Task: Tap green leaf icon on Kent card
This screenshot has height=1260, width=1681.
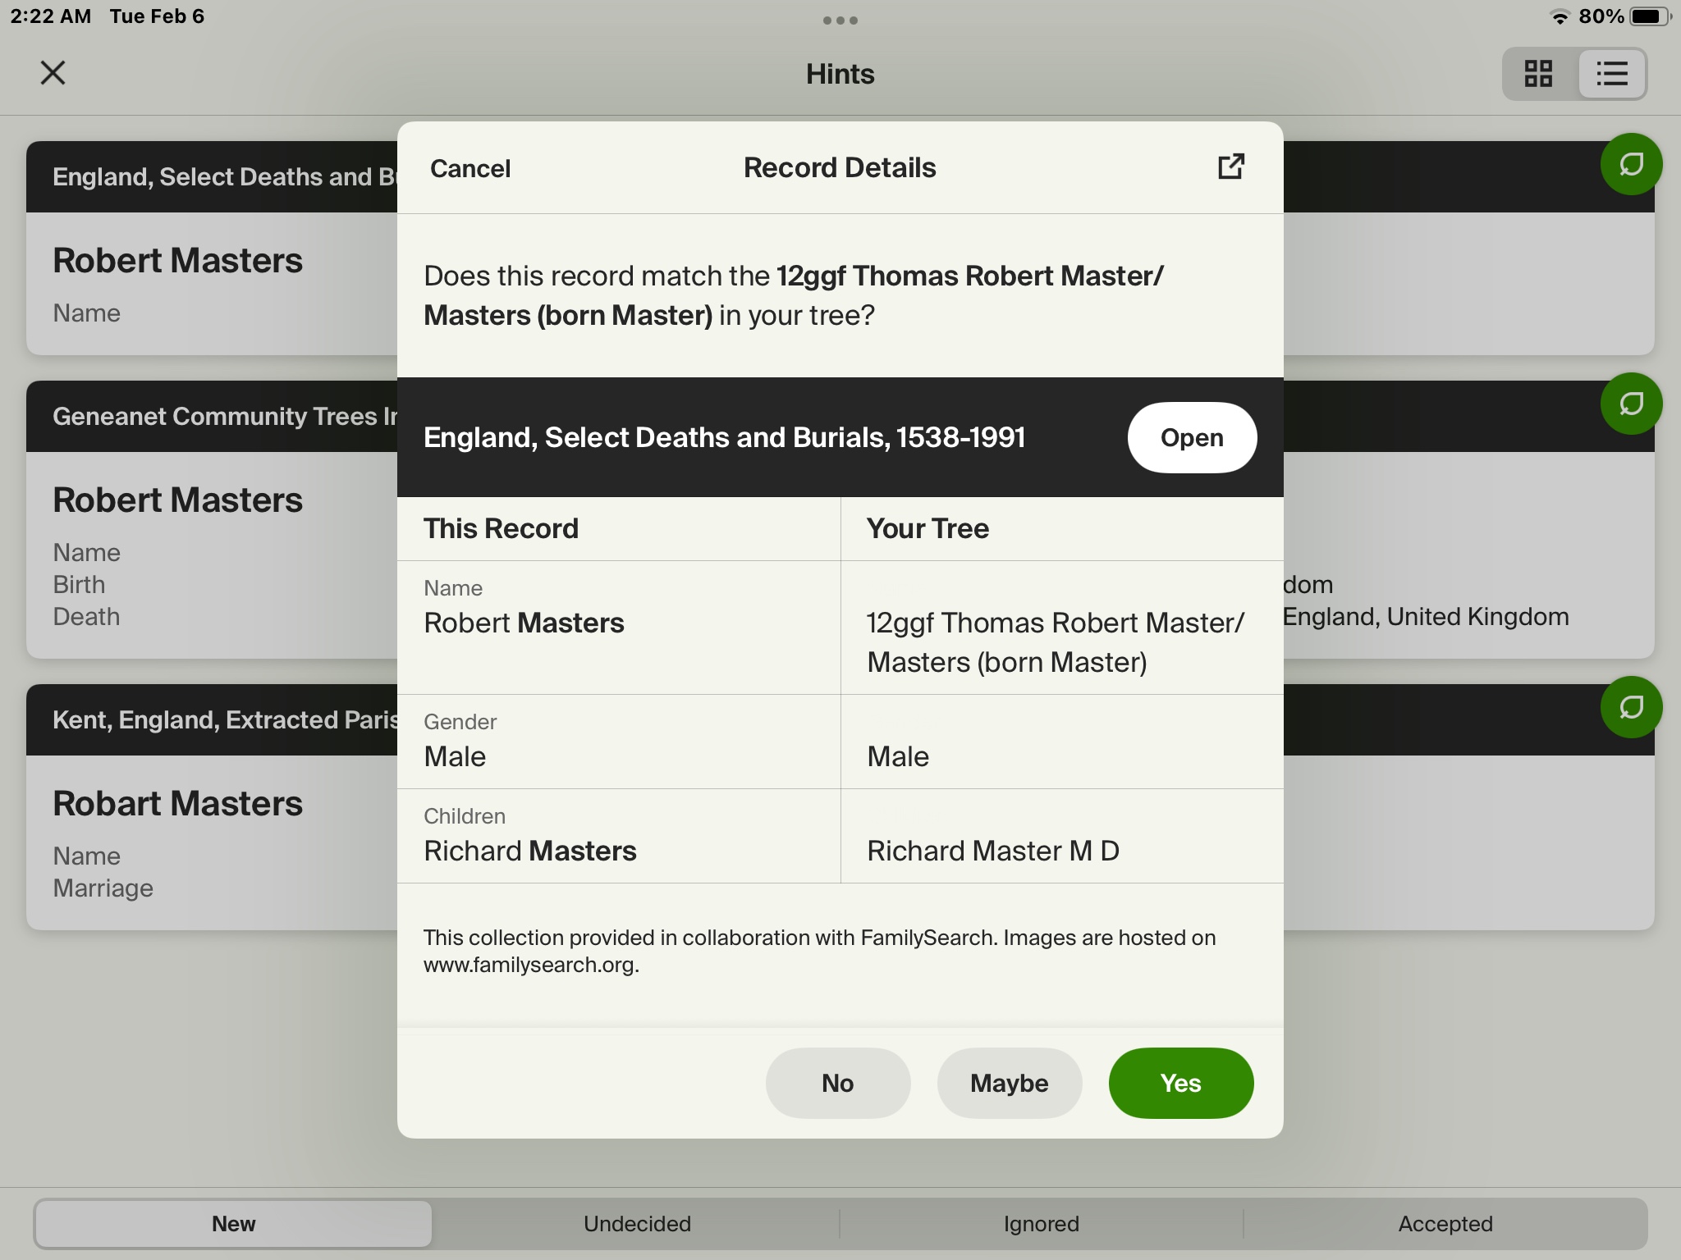Action: (1631, 707)
